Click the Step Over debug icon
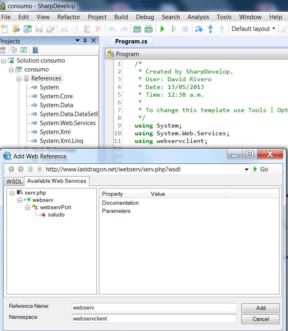The width and height of the screenshot is (288, 331). [199, 29]
